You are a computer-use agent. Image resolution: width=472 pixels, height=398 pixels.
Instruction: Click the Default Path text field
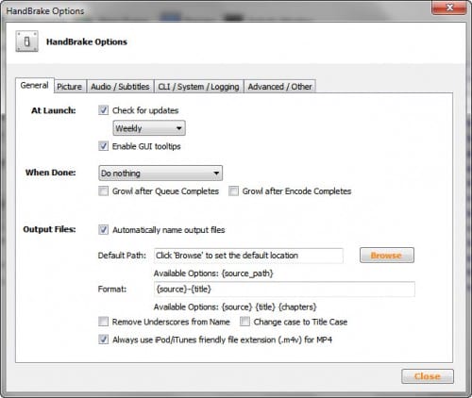pyautogui.click(x=248, y=256)
